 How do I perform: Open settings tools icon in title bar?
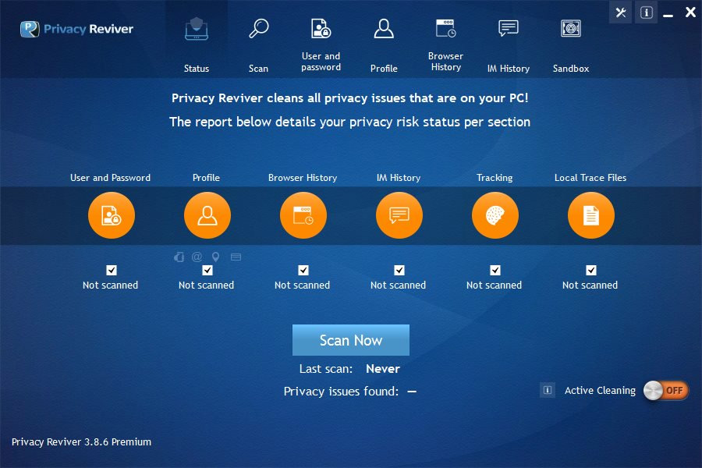tap(621, 12)
